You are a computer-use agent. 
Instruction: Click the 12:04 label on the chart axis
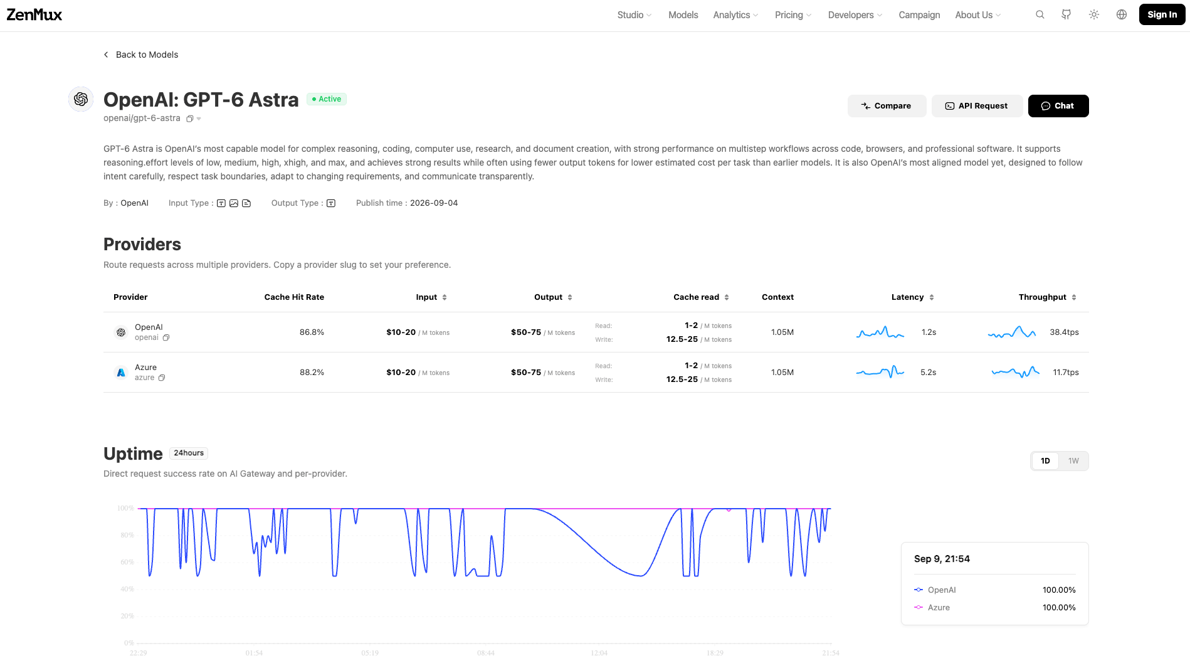[x=599, y=653]
